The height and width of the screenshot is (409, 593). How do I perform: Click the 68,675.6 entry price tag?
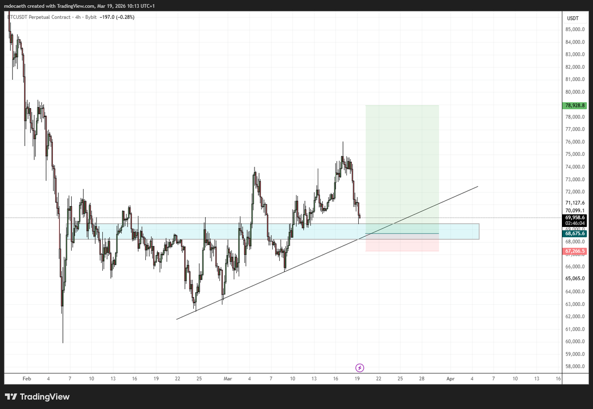click(x=574, y=234)
